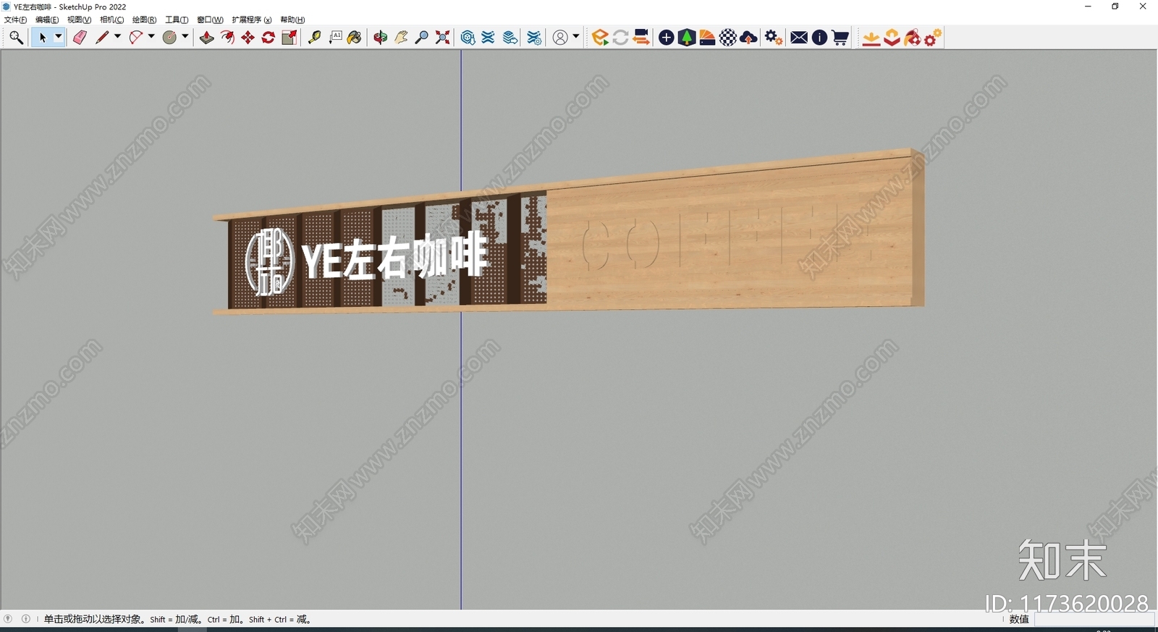Viewport: 1158px width, 632px height.
Task: Click the camera with swap arrows icon
Action: tap(641, 38)
